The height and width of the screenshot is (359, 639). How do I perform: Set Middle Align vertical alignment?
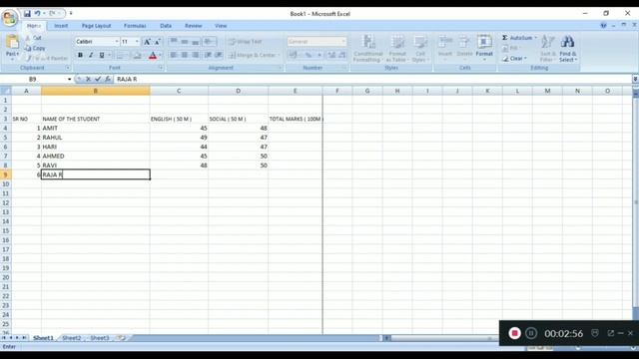point(185,42)
